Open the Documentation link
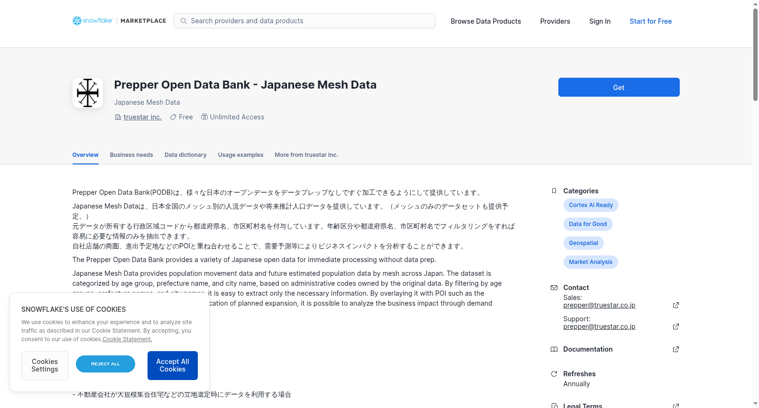 coord(588,349)
